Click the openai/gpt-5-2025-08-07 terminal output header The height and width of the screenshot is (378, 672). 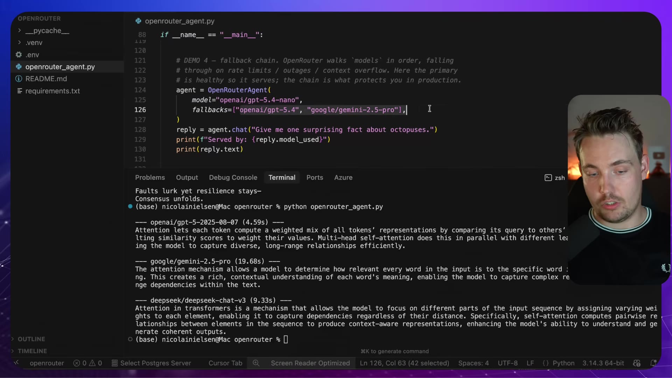coord(209,222)
